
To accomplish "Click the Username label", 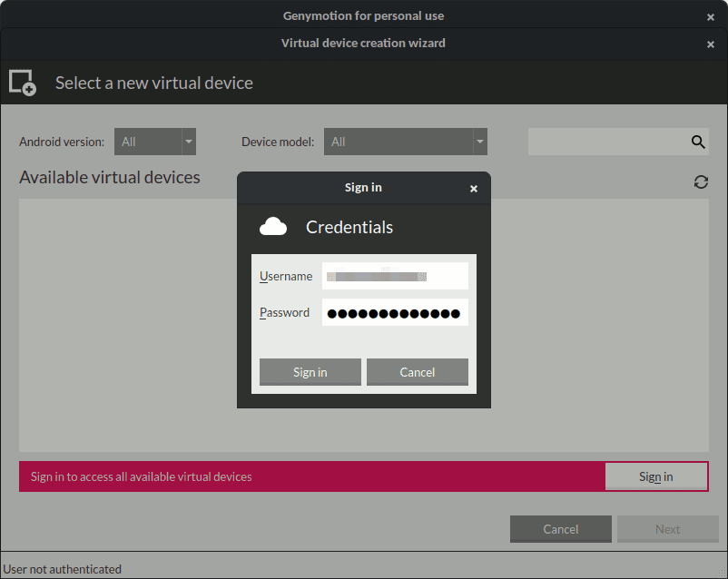I will pyautogui.click(x=286, y=276).
